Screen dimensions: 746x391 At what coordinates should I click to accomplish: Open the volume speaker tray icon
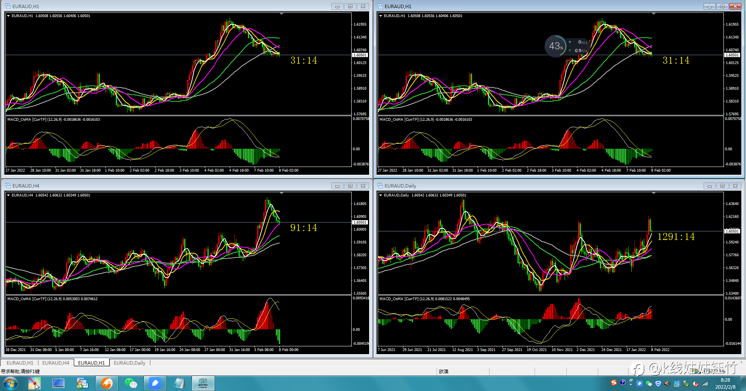click(x=667, y=384)
